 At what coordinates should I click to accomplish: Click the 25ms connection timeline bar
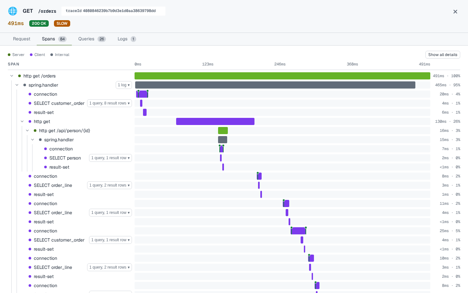(x=298, y=231)
